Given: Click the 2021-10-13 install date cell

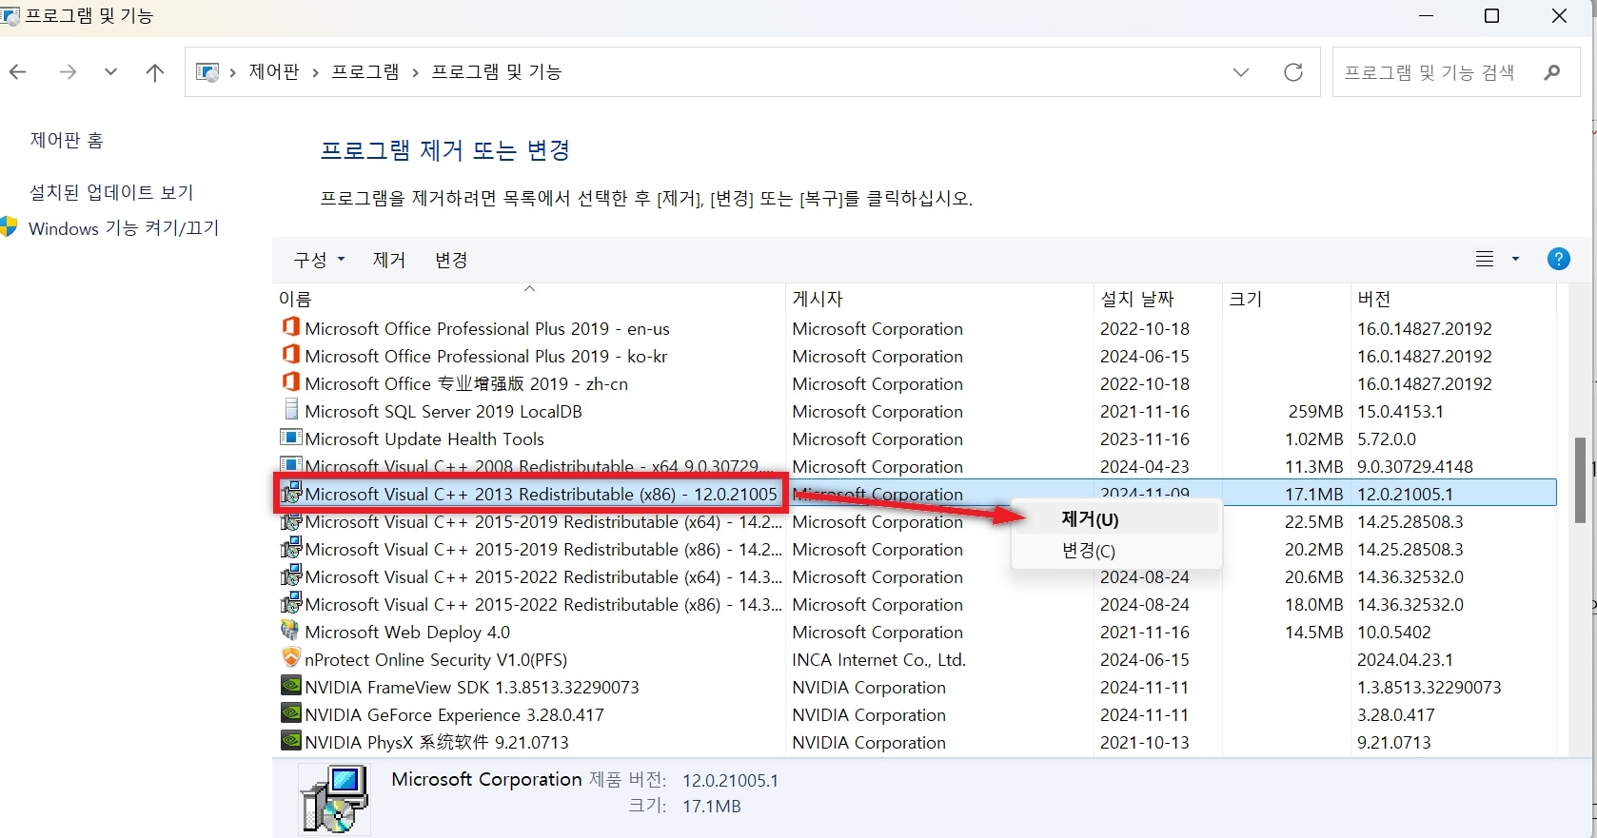Looking at the screenshot, I should (x=1145, y=743).
